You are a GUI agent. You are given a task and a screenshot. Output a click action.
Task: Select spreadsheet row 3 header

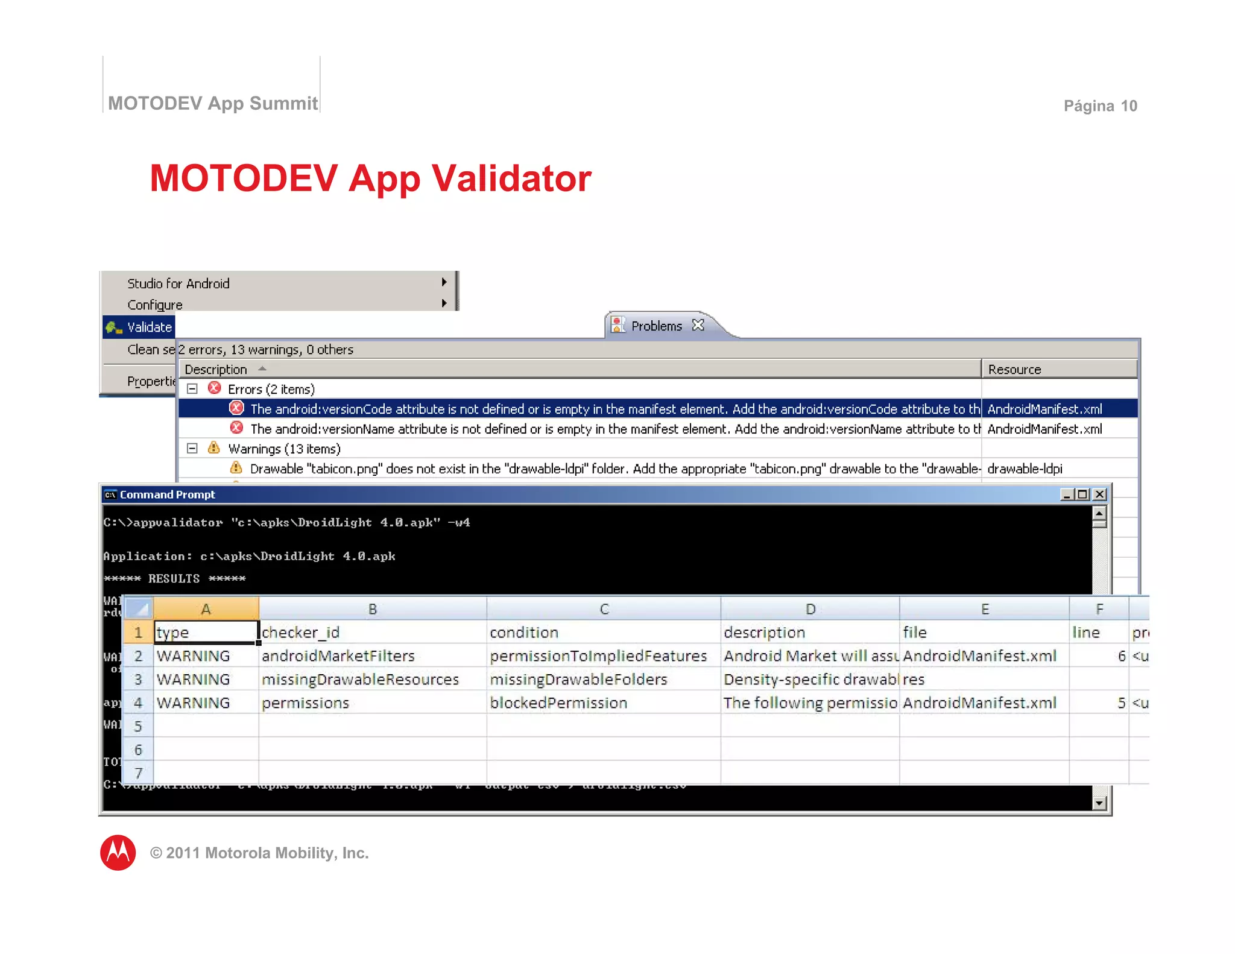coord(139,679)
